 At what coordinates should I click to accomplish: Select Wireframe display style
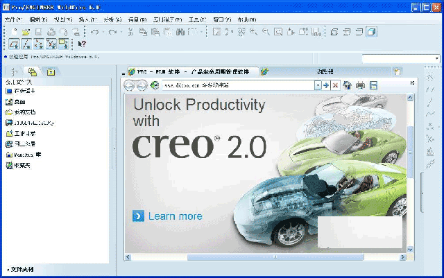tap(334, 32)
